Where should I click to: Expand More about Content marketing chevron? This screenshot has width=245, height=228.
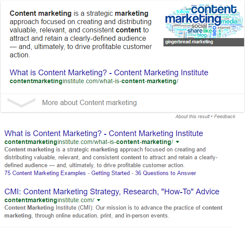pyautogui.click(x=21, y=102)
